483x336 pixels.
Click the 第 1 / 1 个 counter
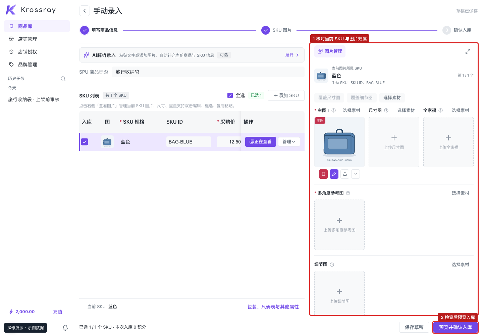tap(466, 76)
